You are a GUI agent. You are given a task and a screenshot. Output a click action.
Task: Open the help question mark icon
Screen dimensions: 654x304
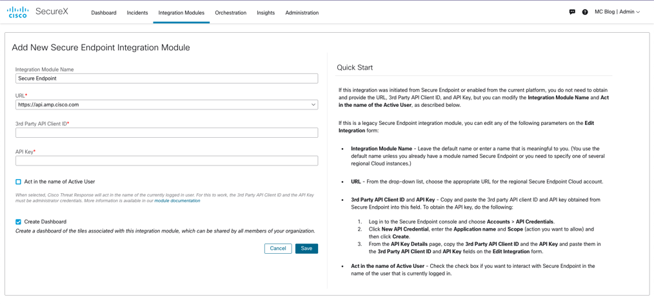point(585,12)
